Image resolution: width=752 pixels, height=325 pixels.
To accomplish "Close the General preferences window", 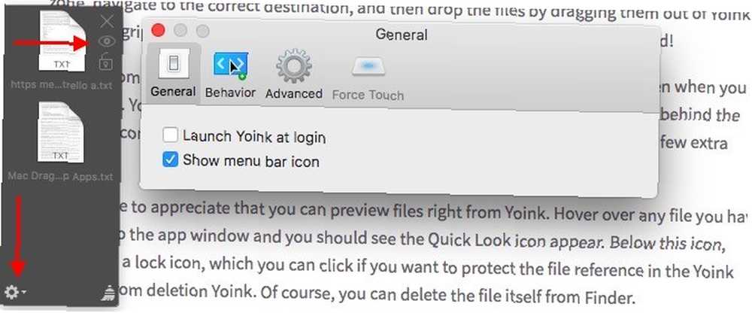I will click(x=158, y=31).
